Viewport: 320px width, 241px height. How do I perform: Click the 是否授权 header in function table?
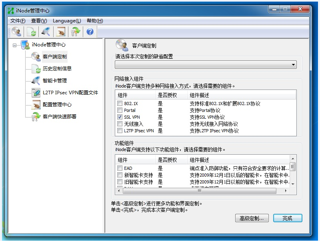(x=172, y=160)
